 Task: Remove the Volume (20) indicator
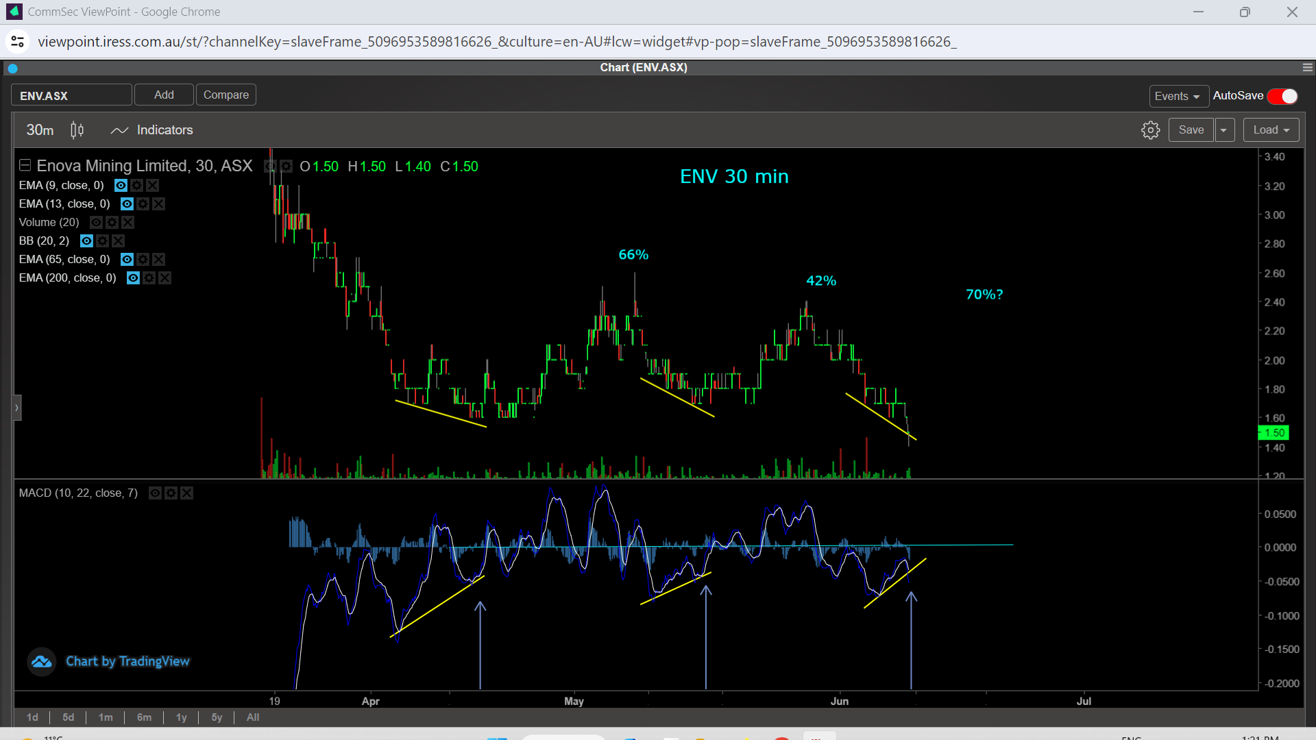coord(127,223)
